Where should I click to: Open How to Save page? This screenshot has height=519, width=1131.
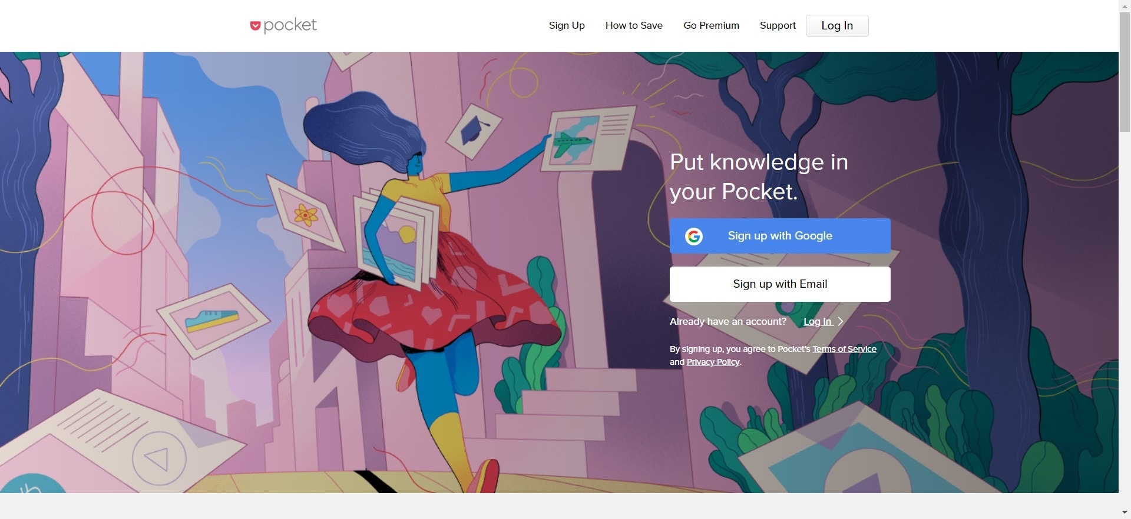pyautogui.click(x=634, y=25)
